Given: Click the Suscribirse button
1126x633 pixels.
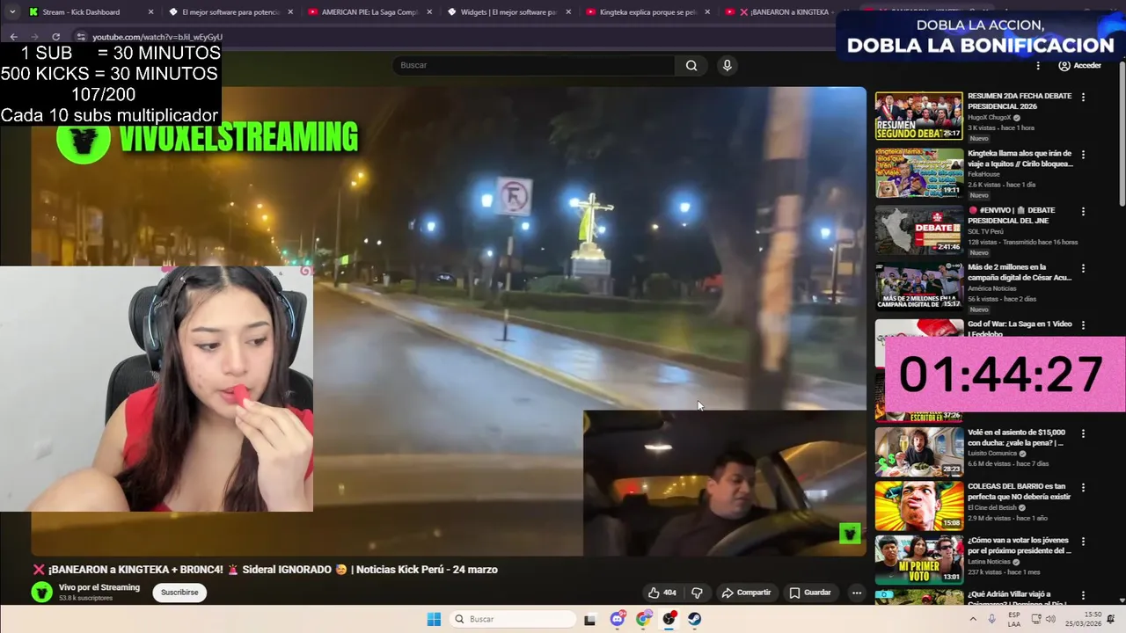Looking at the screenshot, I should 179,593.
